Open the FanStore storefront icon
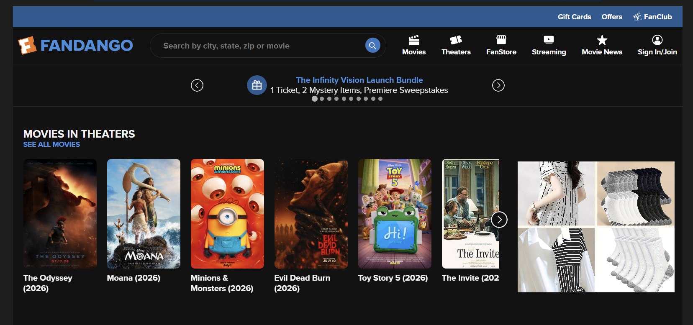The height and width of the screenshot is (325, 693). coord(501,40)
